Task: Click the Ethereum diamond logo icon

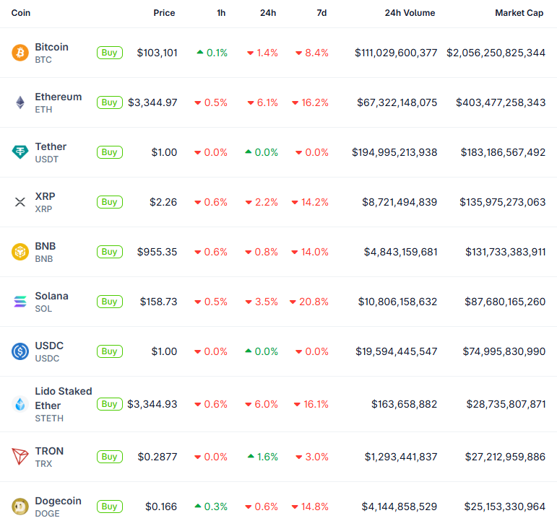Action: coord(20,102)
